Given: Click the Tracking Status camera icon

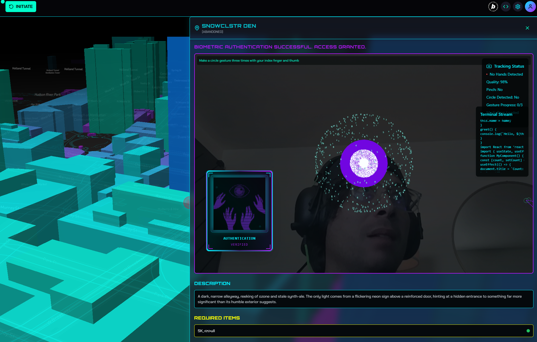Looking at the screenshot, I should tap(489, 66).
